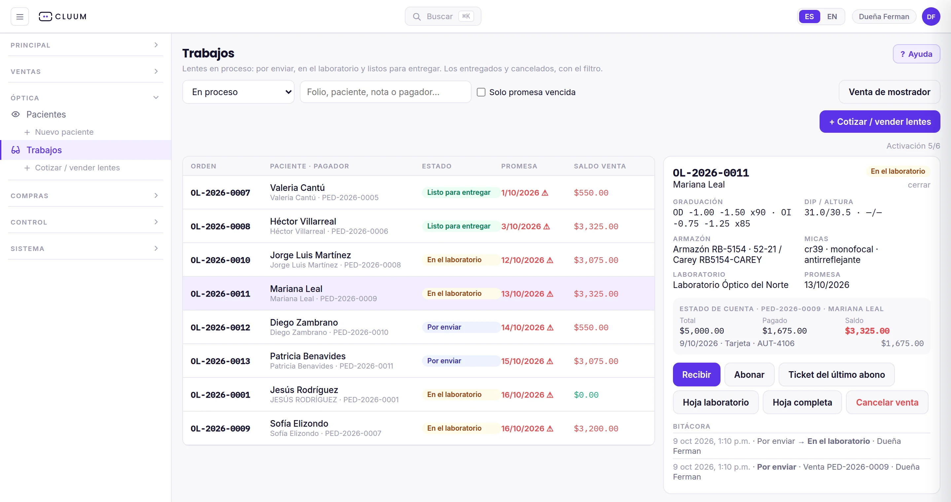The height and width of the screenshot is (502, 951).
Task: Switch language to ES
Action: 809,17
